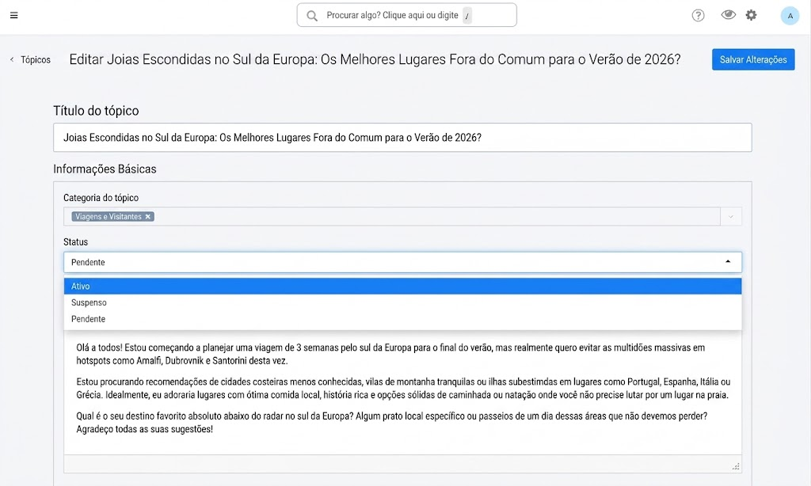Collapse the Status dropdown via caret
The height and width of the screenshot is (486, 811).
point(728,262)
